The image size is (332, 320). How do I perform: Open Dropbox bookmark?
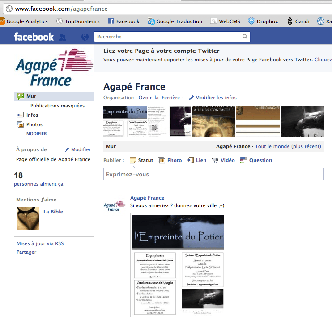click(x=263, y=21)
